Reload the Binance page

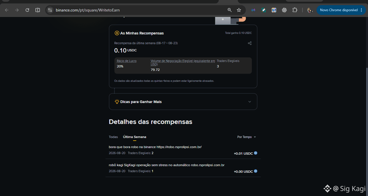(27, 10)
